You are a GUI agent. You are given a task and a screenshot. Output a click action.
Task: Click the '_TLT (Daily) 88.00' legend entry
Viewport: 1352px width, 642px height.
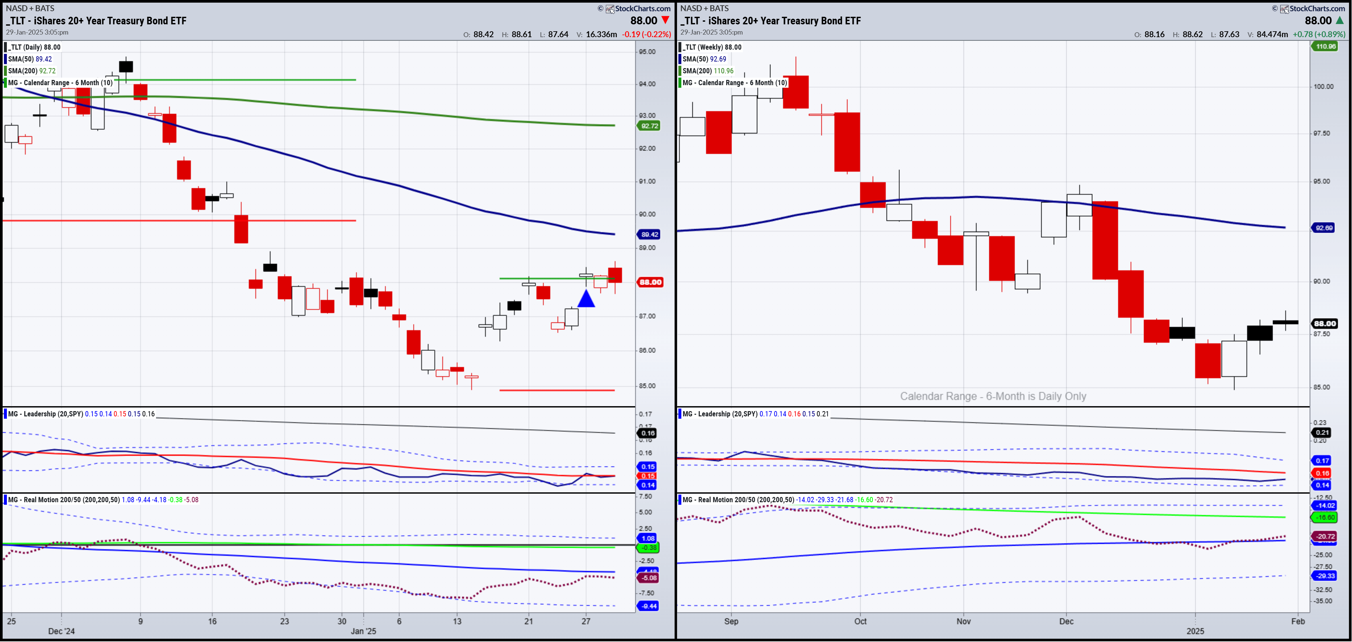pos(34,47)
